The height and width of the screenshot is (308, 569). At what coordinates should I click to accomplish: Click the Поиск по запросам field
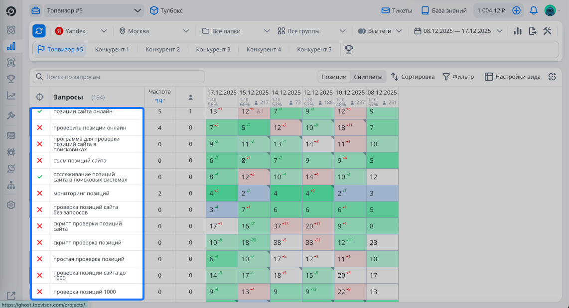click(x=119, y=77)
